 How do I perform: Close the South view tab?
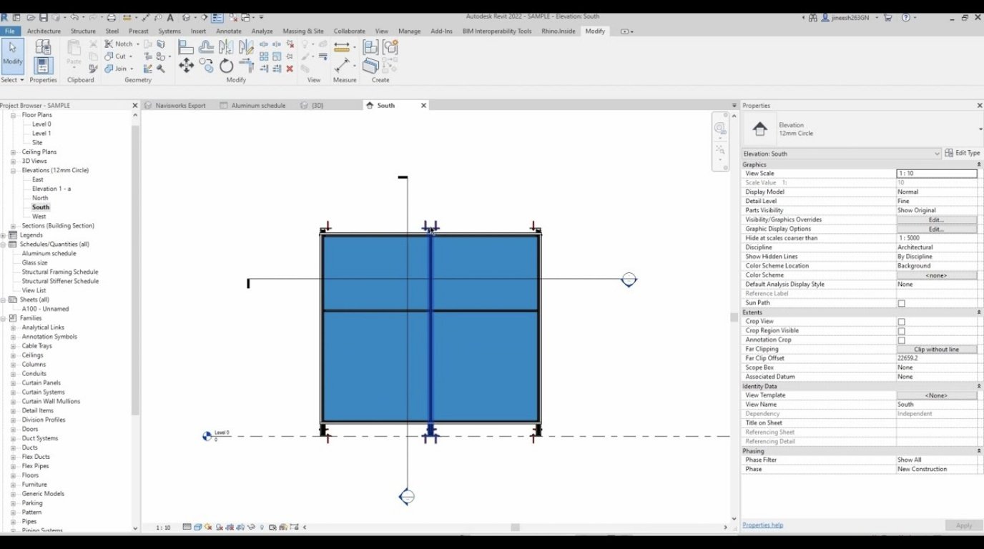pyautogui.click(x=423, y=106)
